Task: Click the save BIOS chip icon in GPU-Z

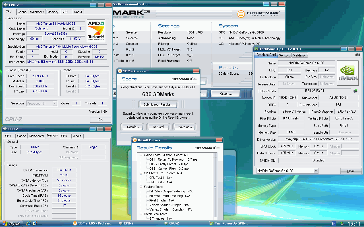Action: (355, 91)
